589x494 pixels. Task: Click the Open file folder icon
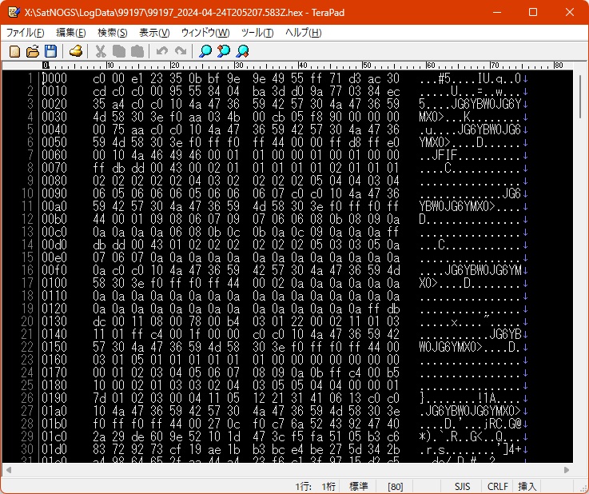(33, 51)
